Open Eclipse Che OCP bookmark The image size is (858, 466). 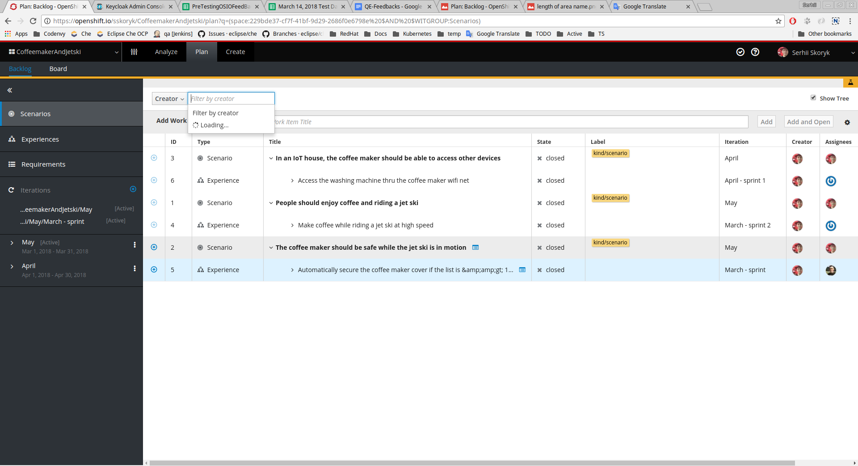(122, 34)
